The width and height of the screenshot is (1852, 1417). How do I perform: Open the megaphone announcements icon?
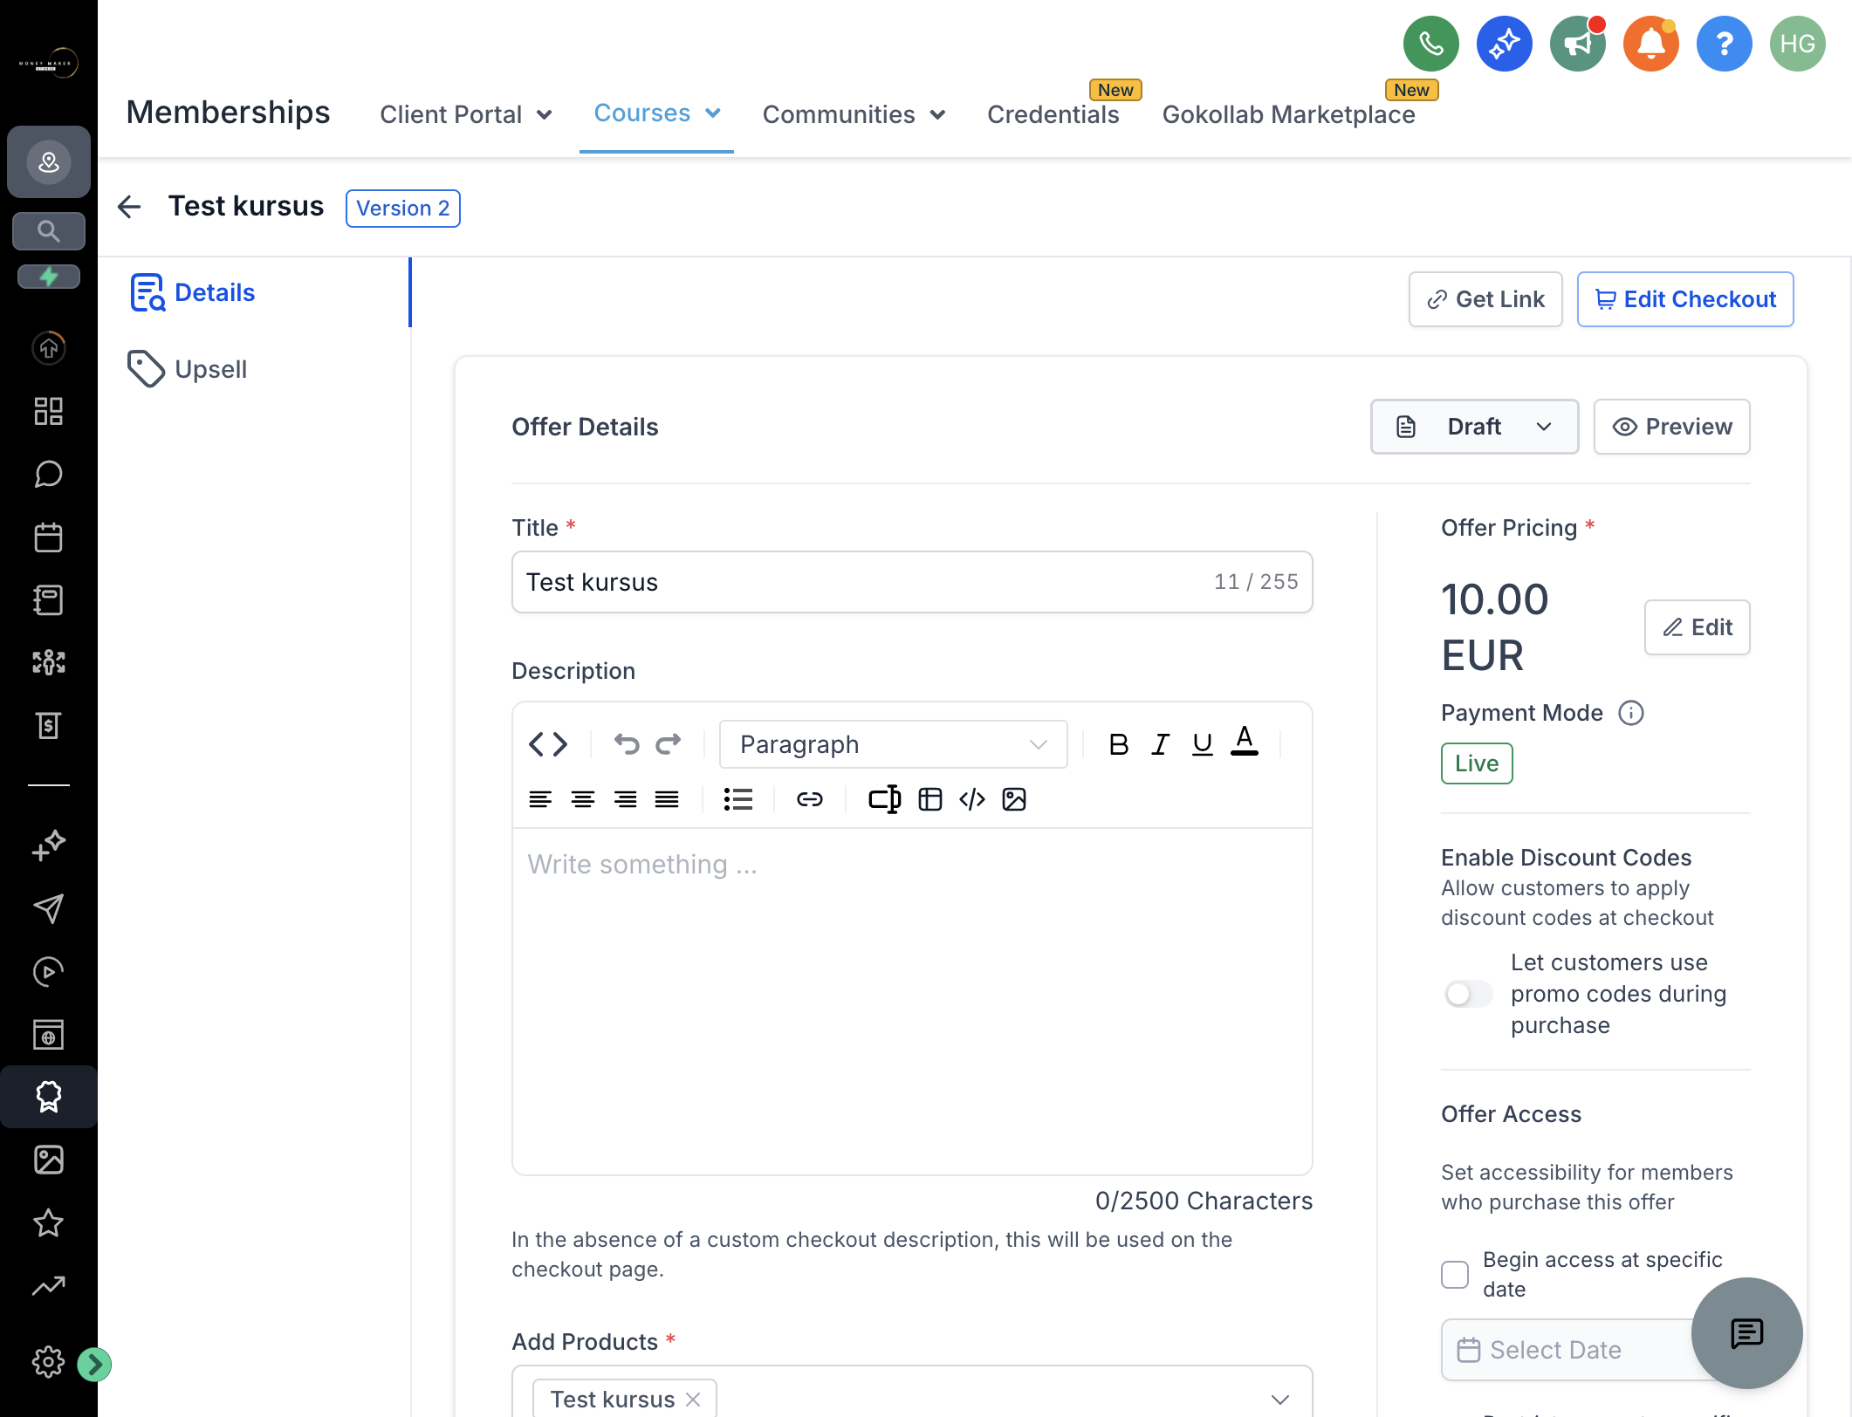pos(1577,44)
